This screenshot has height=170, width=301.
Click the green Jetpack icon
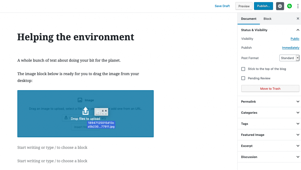(x=290, y=6)
